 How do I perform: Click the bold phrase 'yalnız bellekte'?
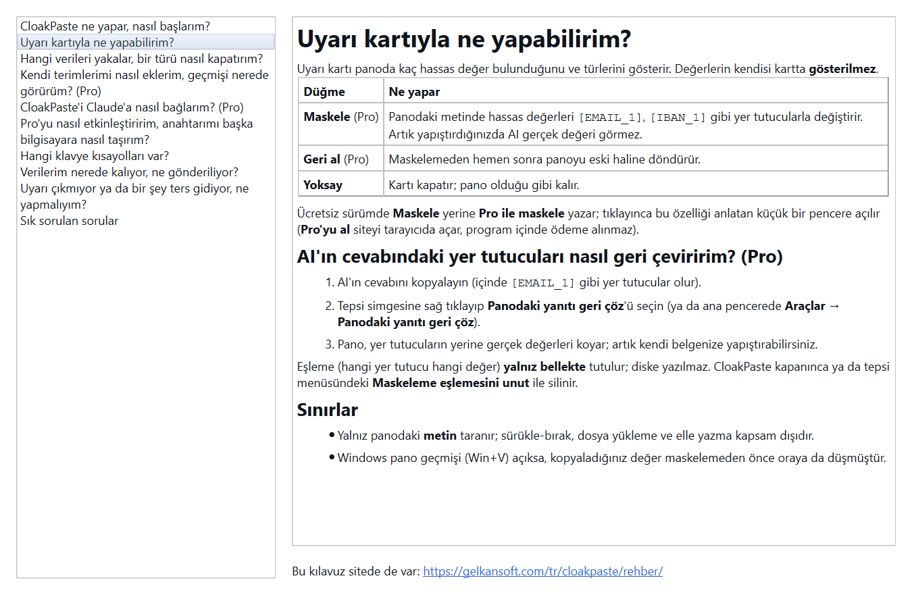click(545, 367)
